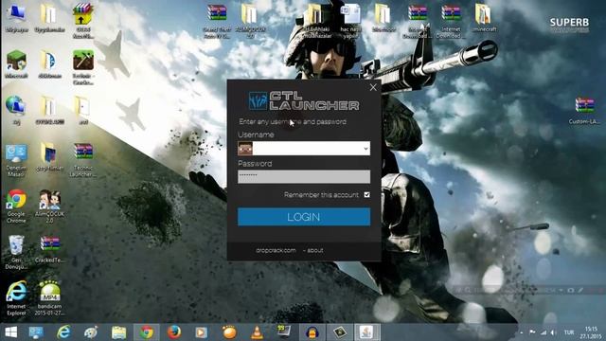606x341 pixels.
Task: Select the Technic Launcher archive icon
Action: pos(83,160)
